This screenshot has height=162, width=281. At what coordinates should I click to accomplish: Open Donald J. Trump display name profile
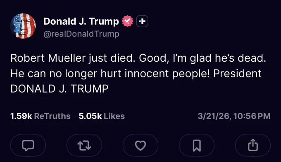tap(81, 21)
